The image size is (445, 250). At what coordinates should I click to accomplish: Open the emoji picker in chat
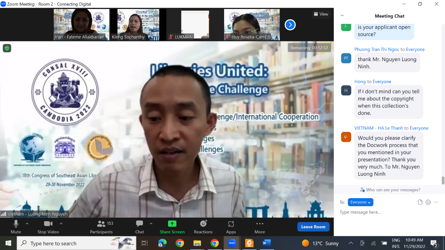428,202
